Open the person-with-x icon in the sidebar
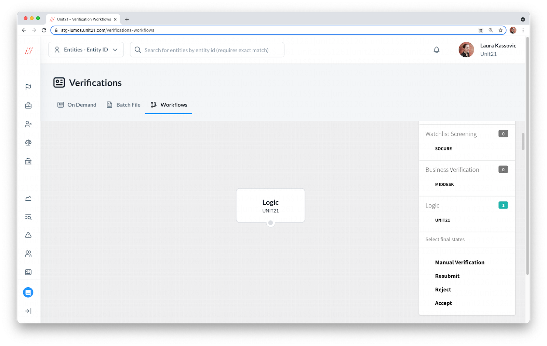 [x=28, y=124]
